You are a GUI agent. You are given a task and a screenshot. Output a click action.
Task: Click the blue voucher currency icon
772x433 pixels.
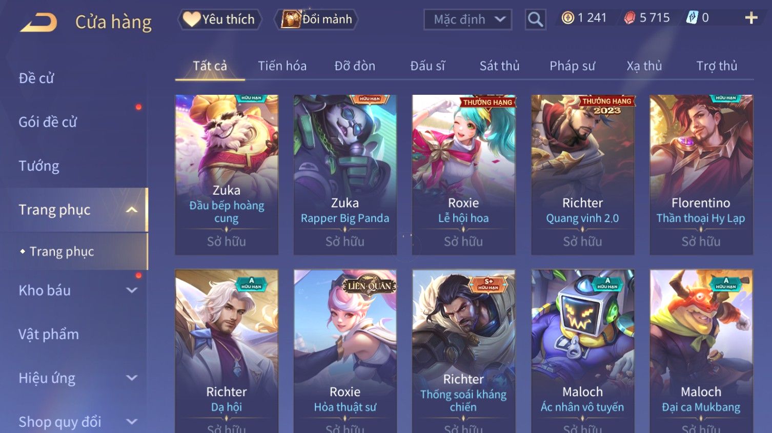click(692, 18)
